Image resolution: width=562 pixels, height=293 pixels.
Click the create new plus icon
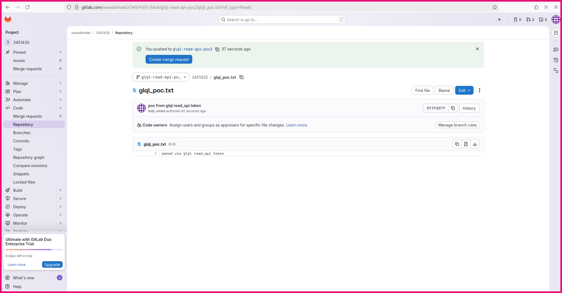click(x=499, y=19)
